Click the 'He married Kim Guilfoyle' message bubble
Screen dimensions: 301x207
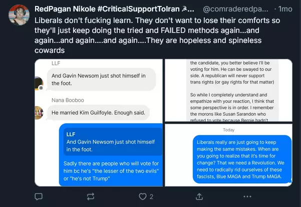pos(99,113)
